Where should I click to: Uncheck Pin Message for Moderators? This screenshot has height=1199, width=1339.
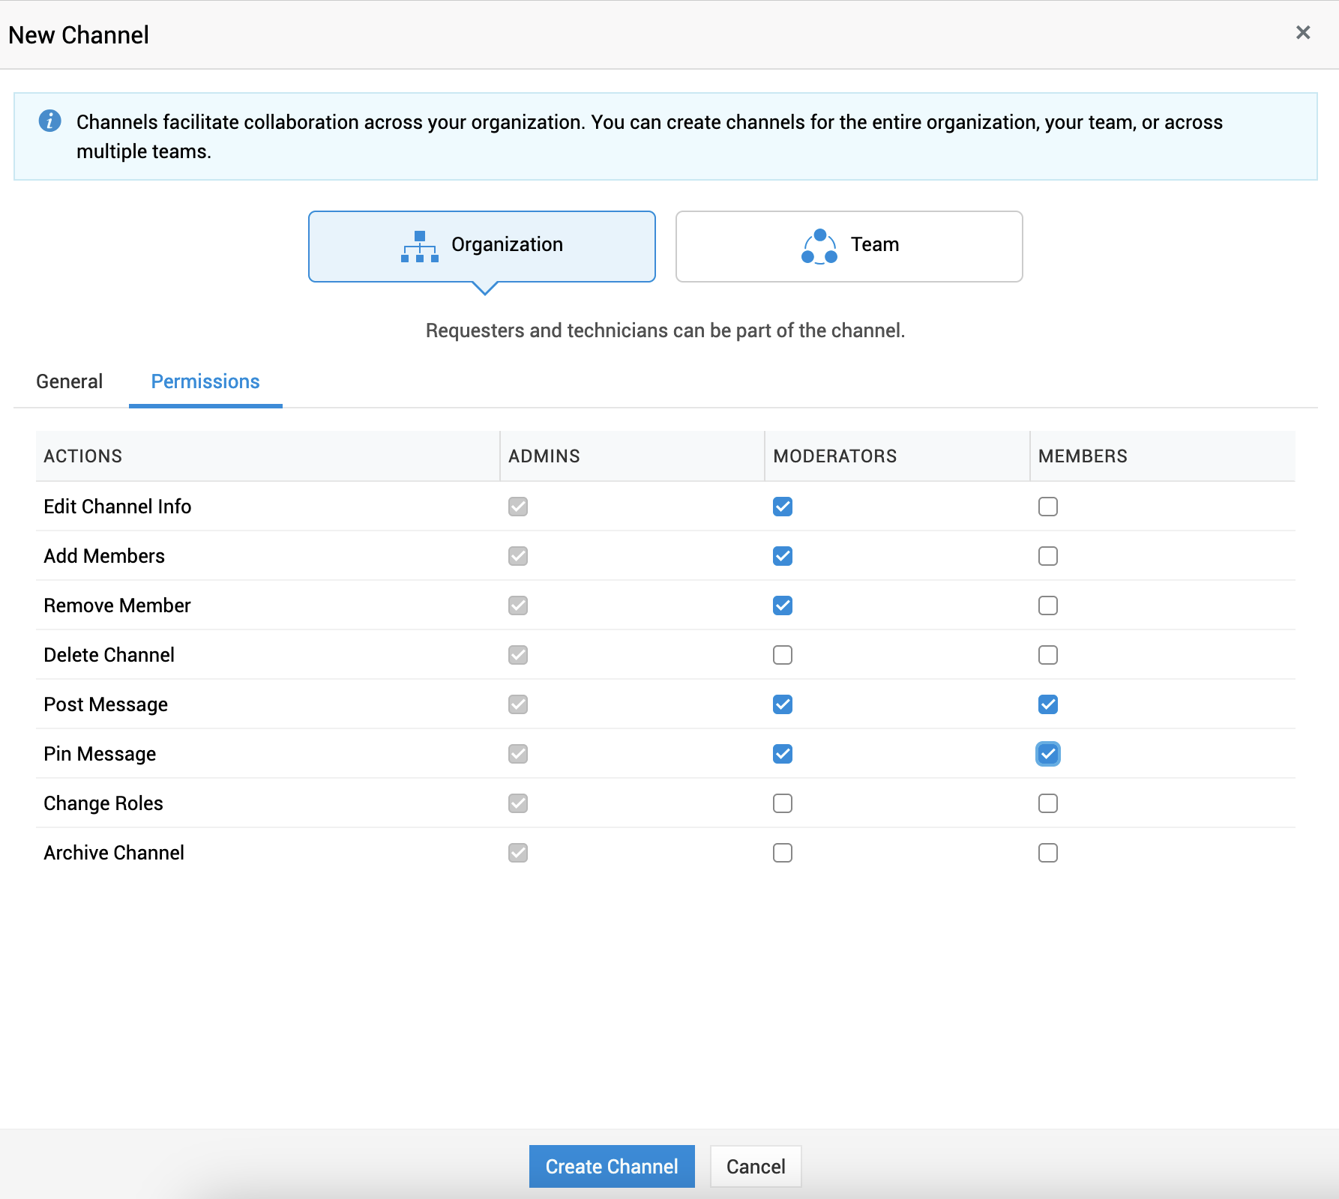tap(783, 754)
